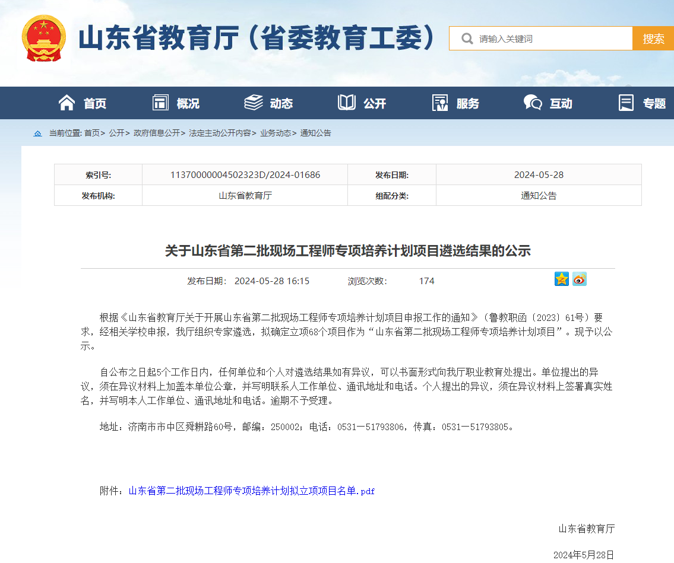
Task: Click the site title 山东省教育厅(省委教育工委)
Action: 257,38
